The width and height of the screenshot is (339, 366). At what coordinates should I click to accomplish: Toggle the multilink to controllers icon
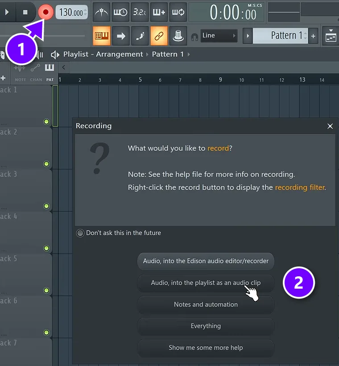[159, 36]
